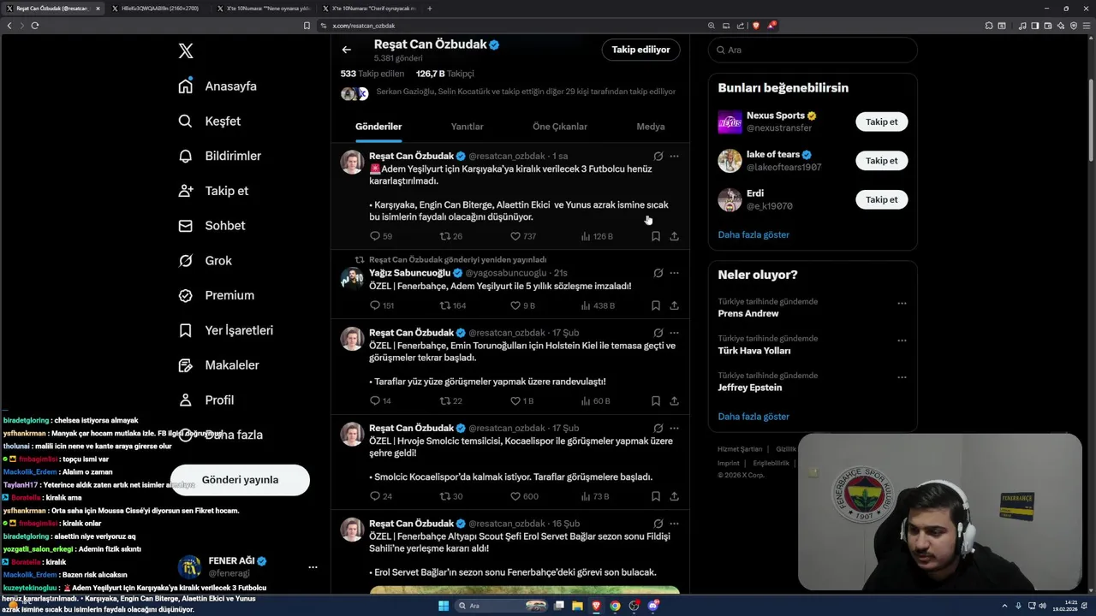Viewport: 1096px width, 616px height.
Task: Click the Ara search field on X
Action: coord(813,50)
